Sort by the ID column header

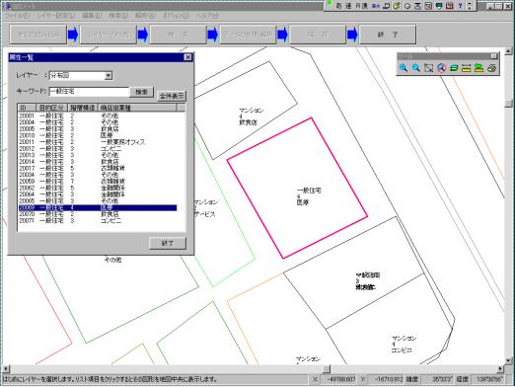[x=27, y=108]
